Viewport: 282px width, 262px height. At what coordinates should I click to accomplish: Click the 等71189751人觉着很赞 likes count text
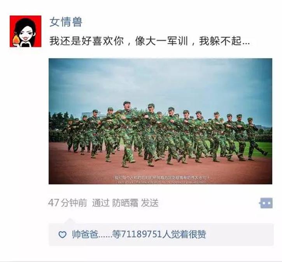pos(159,234)
